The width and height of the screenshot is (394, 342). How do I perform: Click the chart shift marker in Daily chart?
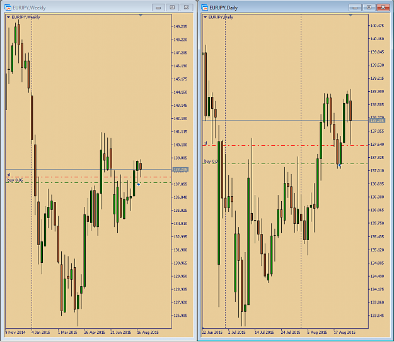[x=351, y=16]
